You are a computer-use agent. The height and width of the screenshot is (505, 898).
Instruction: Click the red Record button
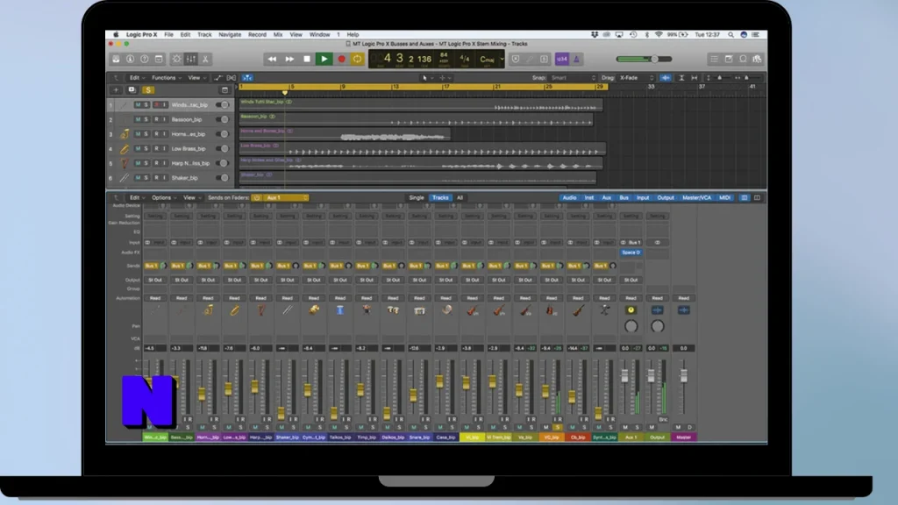coord(341,59)
